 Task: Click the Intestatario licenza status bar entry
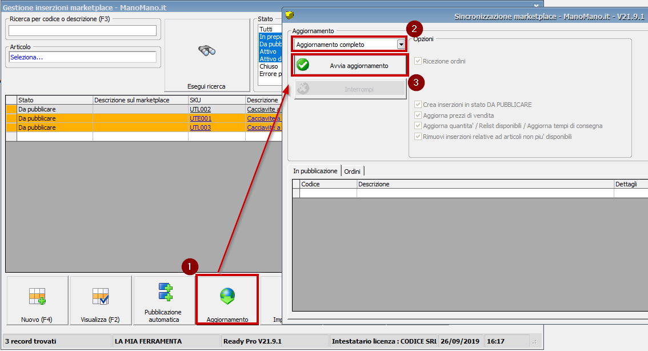click(x=384, y=341)
